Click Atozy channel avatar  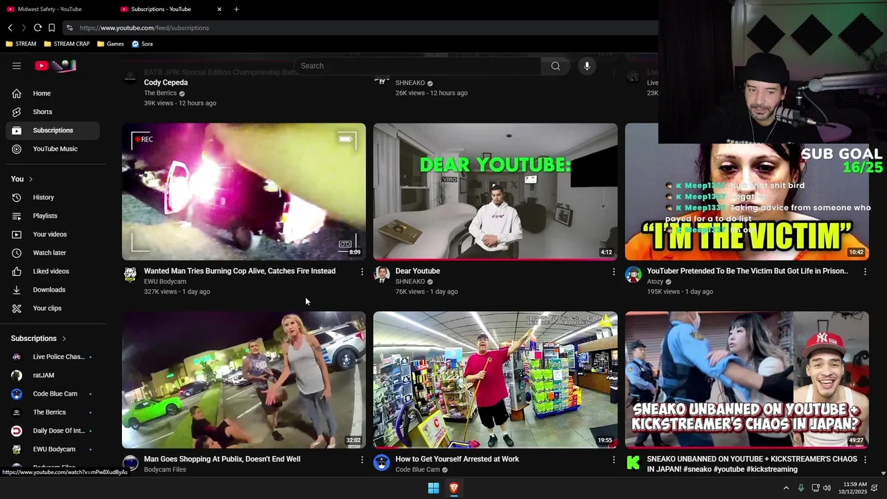pyautogui.click(x=633, y=275)
